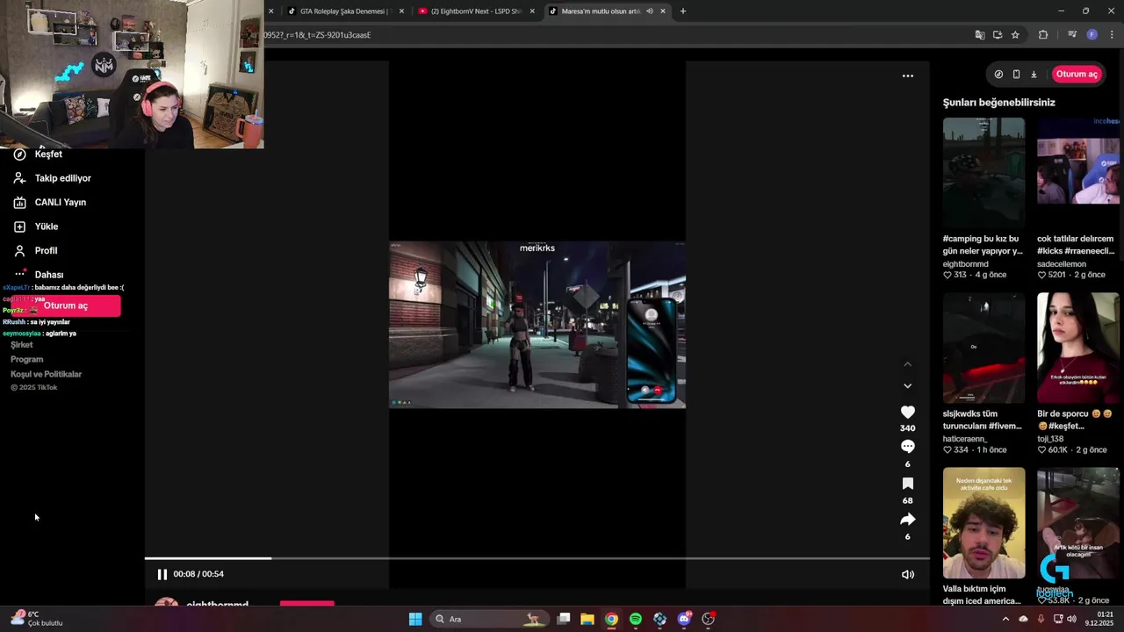Viewport: 1124px width, 632px height.
Task: Open Spotify from the taskbar
Action: [x=636, y=619]
